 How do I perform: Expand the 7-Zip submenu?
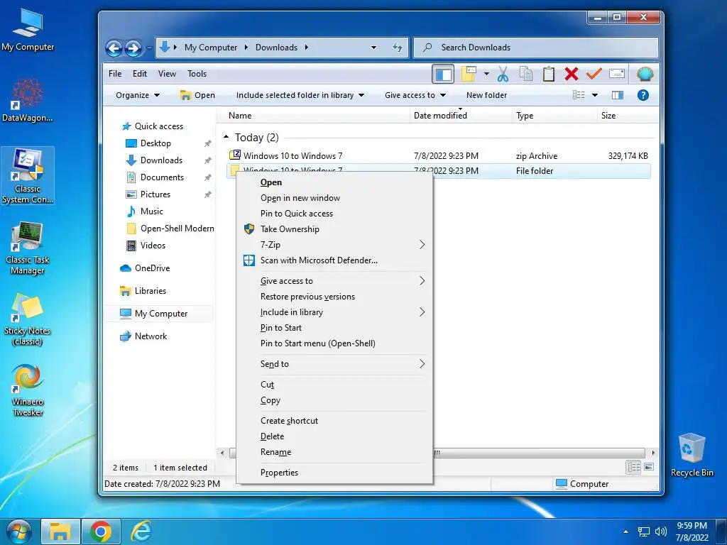(x=335, y=245)
